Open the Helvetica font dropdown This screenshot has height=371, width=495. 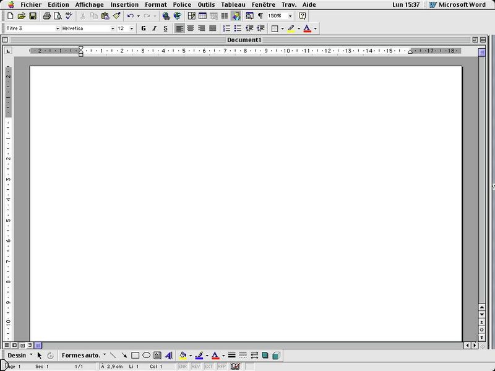(113, 28)
